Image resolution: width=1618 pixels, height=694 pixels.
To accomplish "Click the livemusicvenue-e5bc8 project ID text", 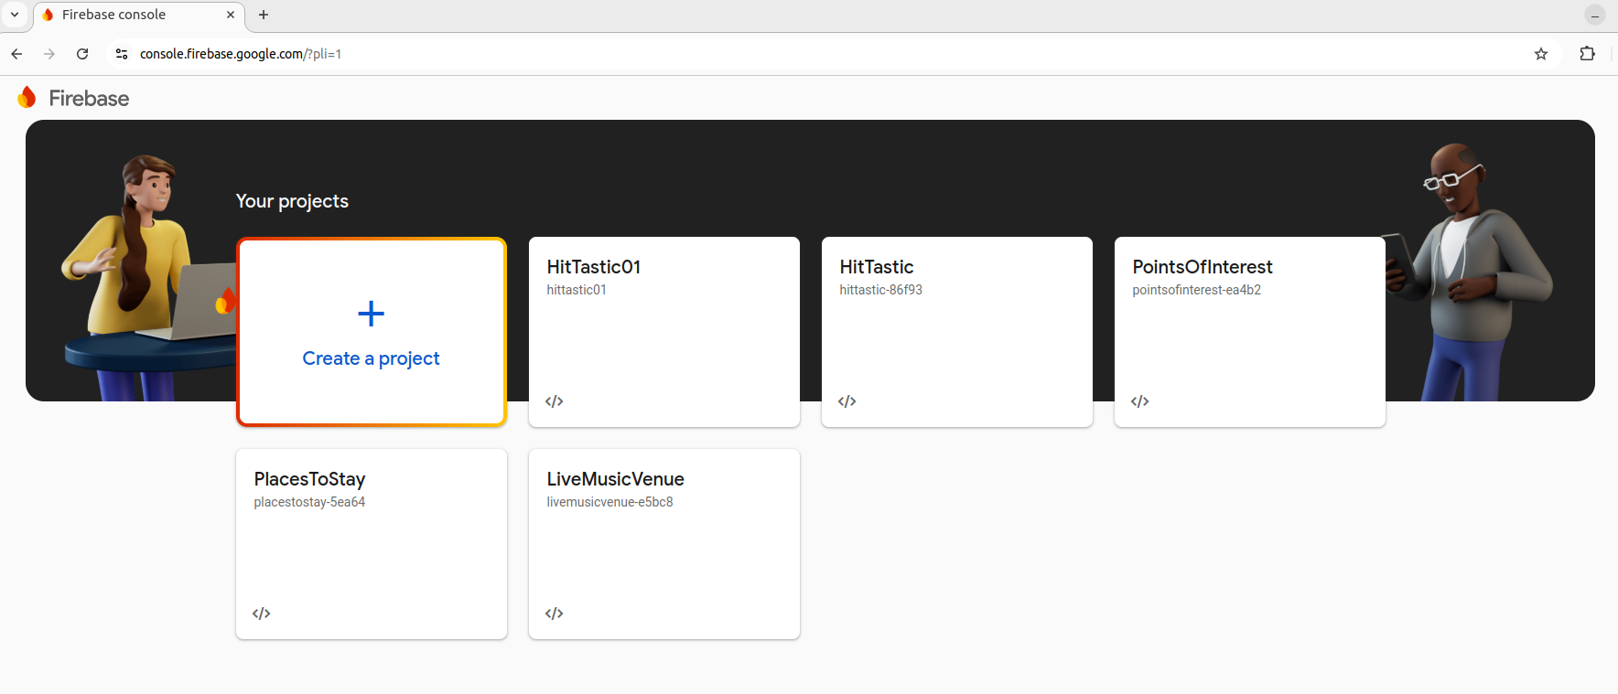I will (x=609, y=502).
